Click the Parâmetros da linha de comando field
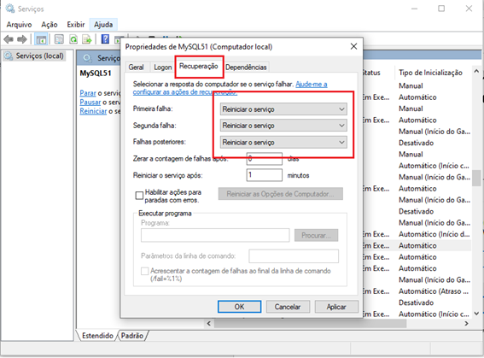Screen dimensions: 484x358 click(294, 256)
